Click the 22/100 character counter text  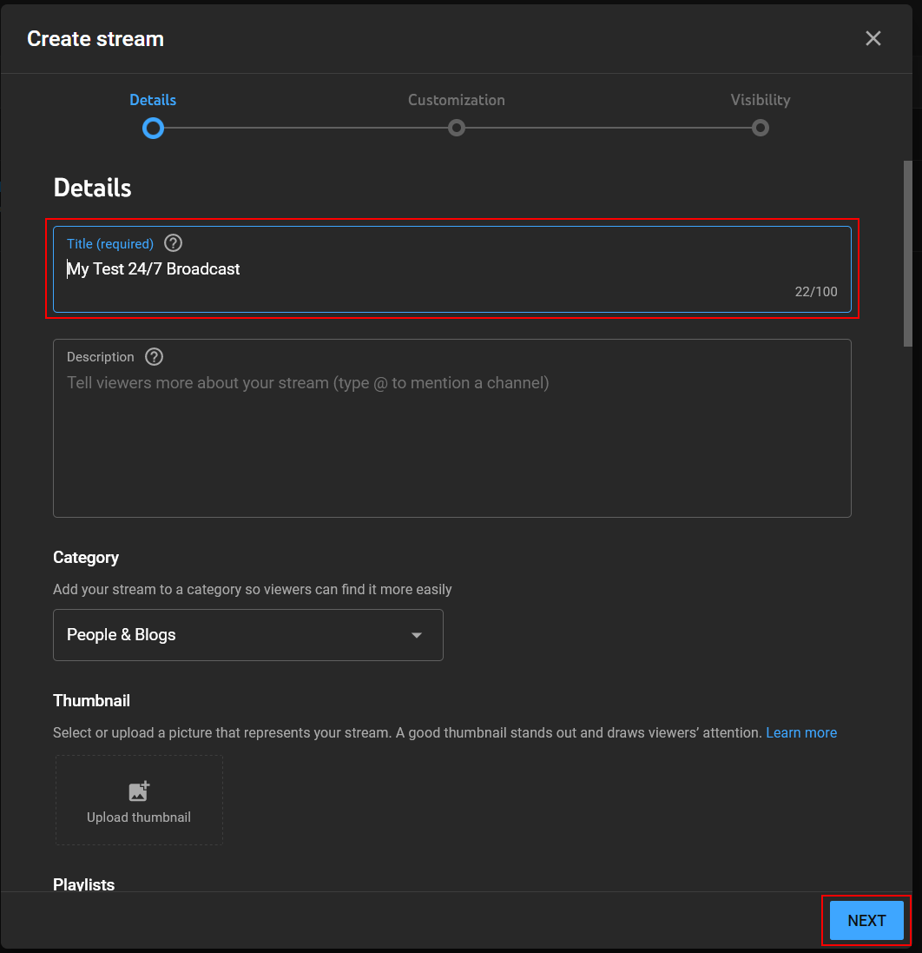point(816,292)
